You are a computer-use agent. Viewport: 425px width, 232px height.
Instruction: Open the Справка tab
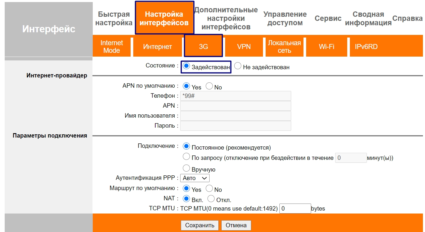[x=408, y=18]
